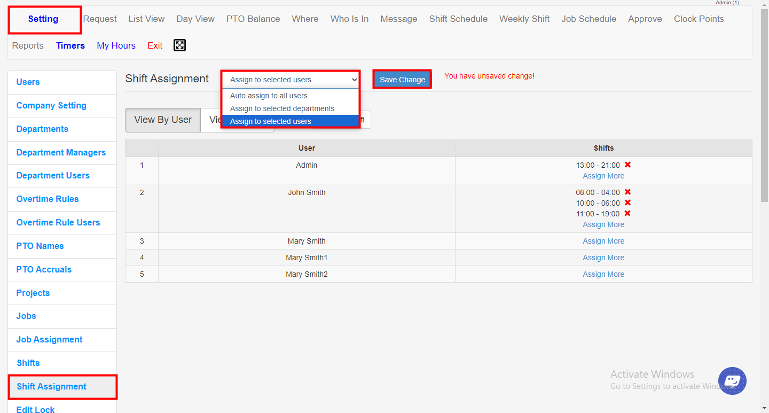This screenshot has width=769, height=413.
Task: Click the page vertical scrollbar
Action: pos(764,107)
